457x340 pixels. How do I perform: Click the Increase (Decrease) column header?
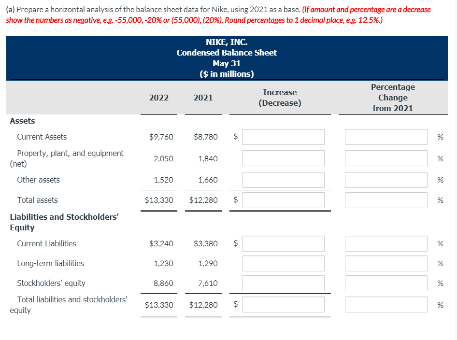pyautogui.click(x=280, y=98)
